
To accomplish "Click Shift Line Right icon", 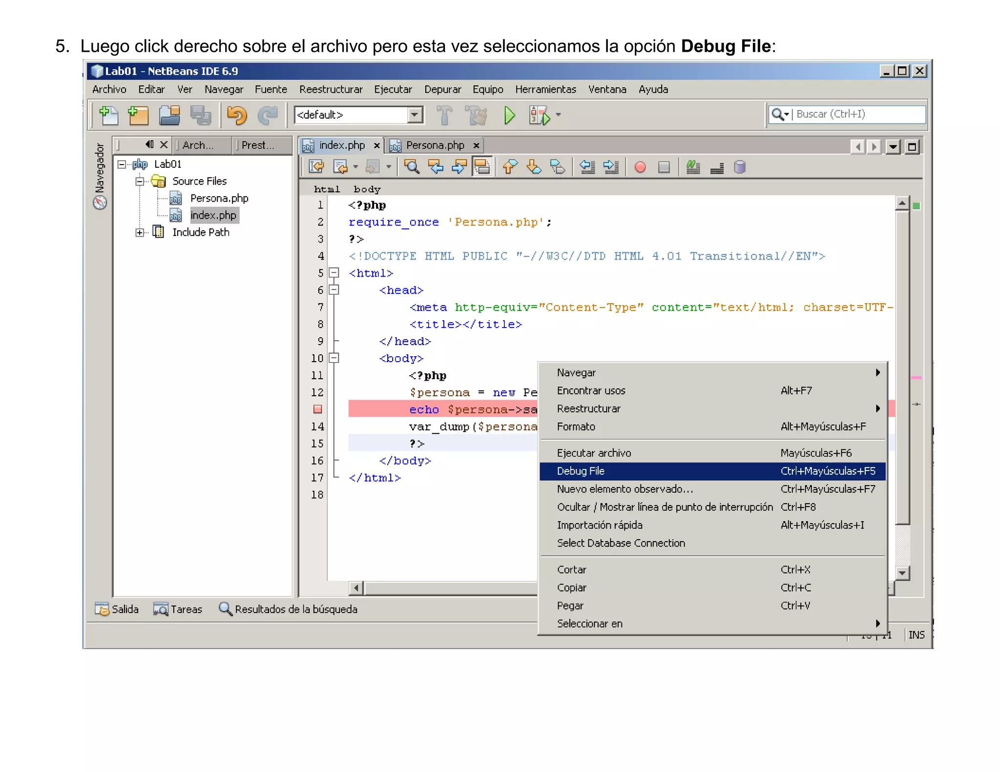I will [611, 167].
